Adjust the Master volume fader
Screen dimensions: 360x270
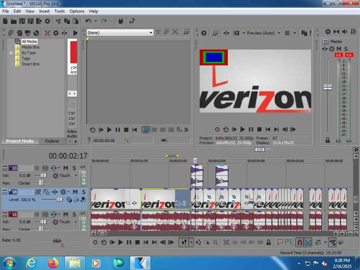328,87
